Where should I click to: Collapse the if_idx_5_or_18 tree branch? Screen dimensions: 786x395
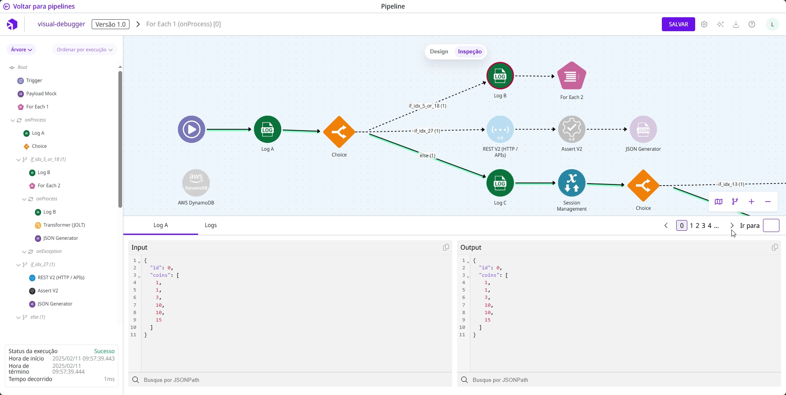18,160
